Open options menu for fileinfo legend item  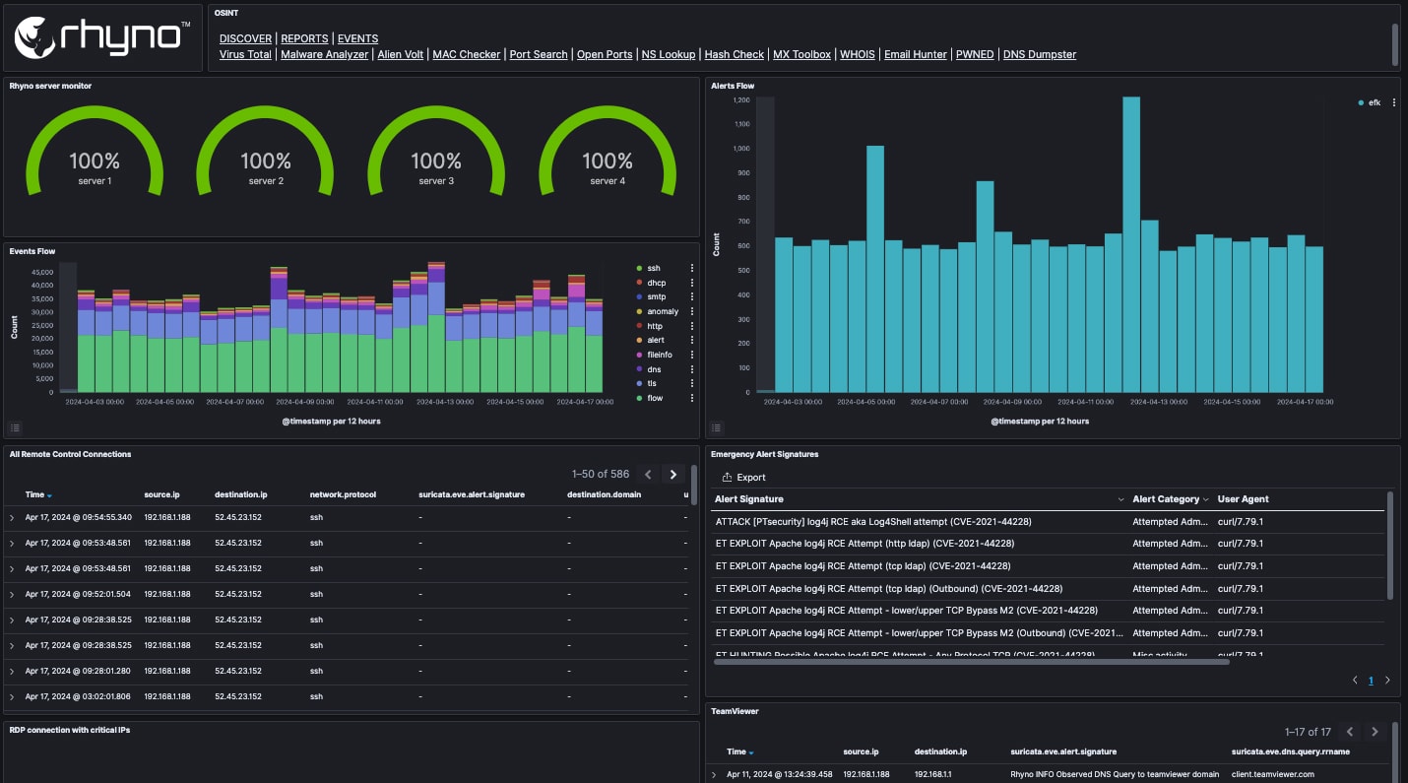coord(691,355)
